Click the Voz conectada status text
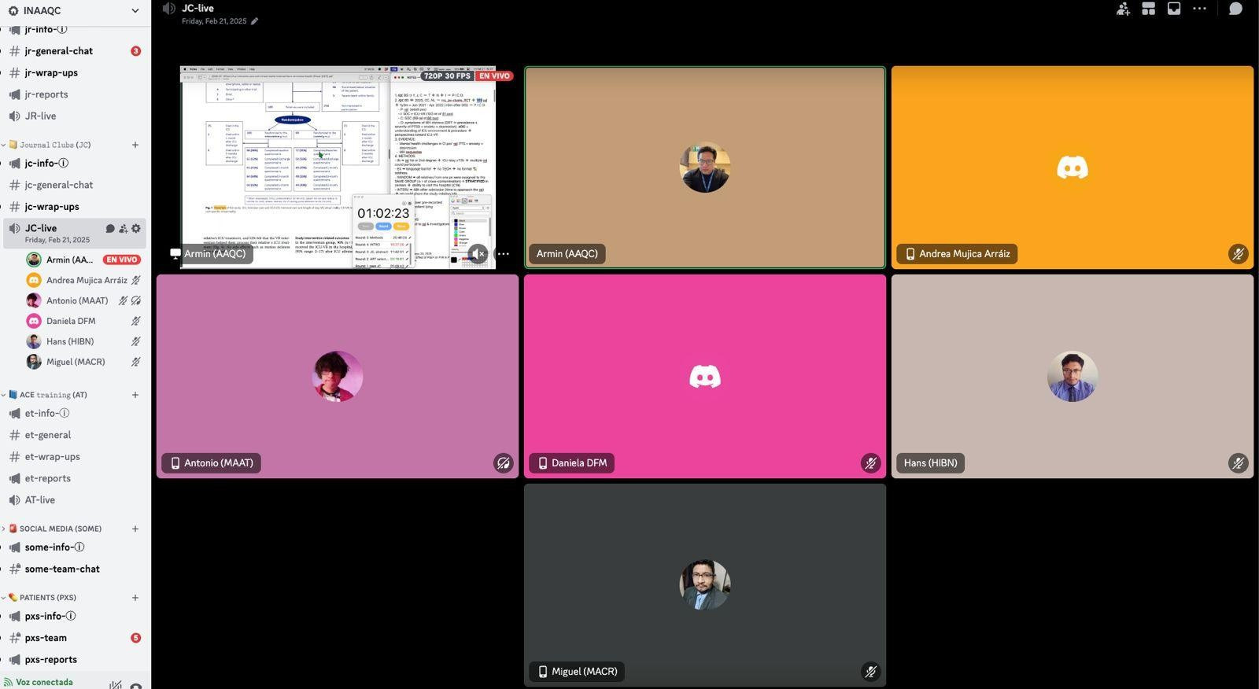 tap(44, 682)
